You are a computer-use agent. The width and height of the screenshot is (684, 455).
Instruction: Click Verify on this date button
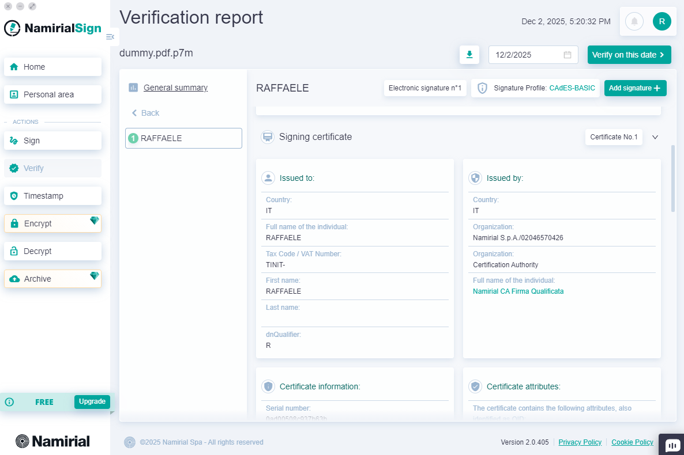pos(629,55)
